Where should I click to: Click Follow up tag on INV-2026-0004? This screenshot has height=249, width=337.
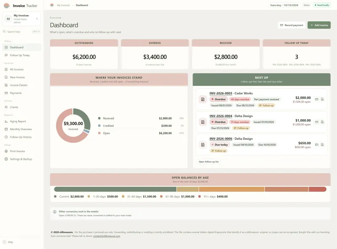pyautogui.click(x=241, y=128)
